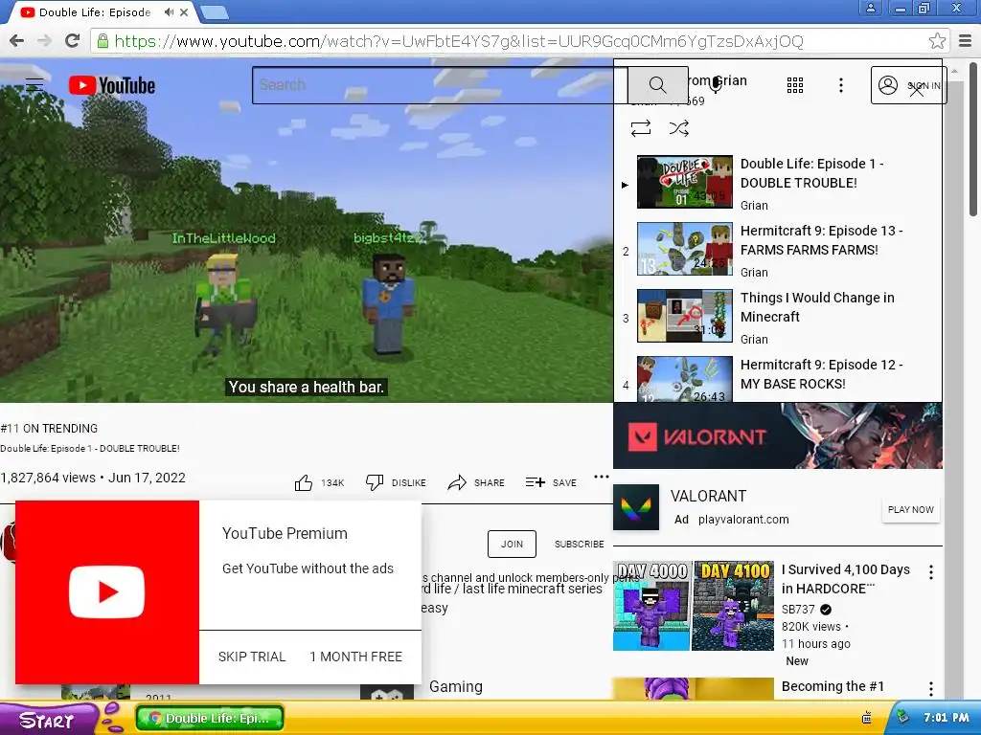Click Play Now on the VALORANT ad
This screenshot has height=735, width=981.
tap(911, 509)
